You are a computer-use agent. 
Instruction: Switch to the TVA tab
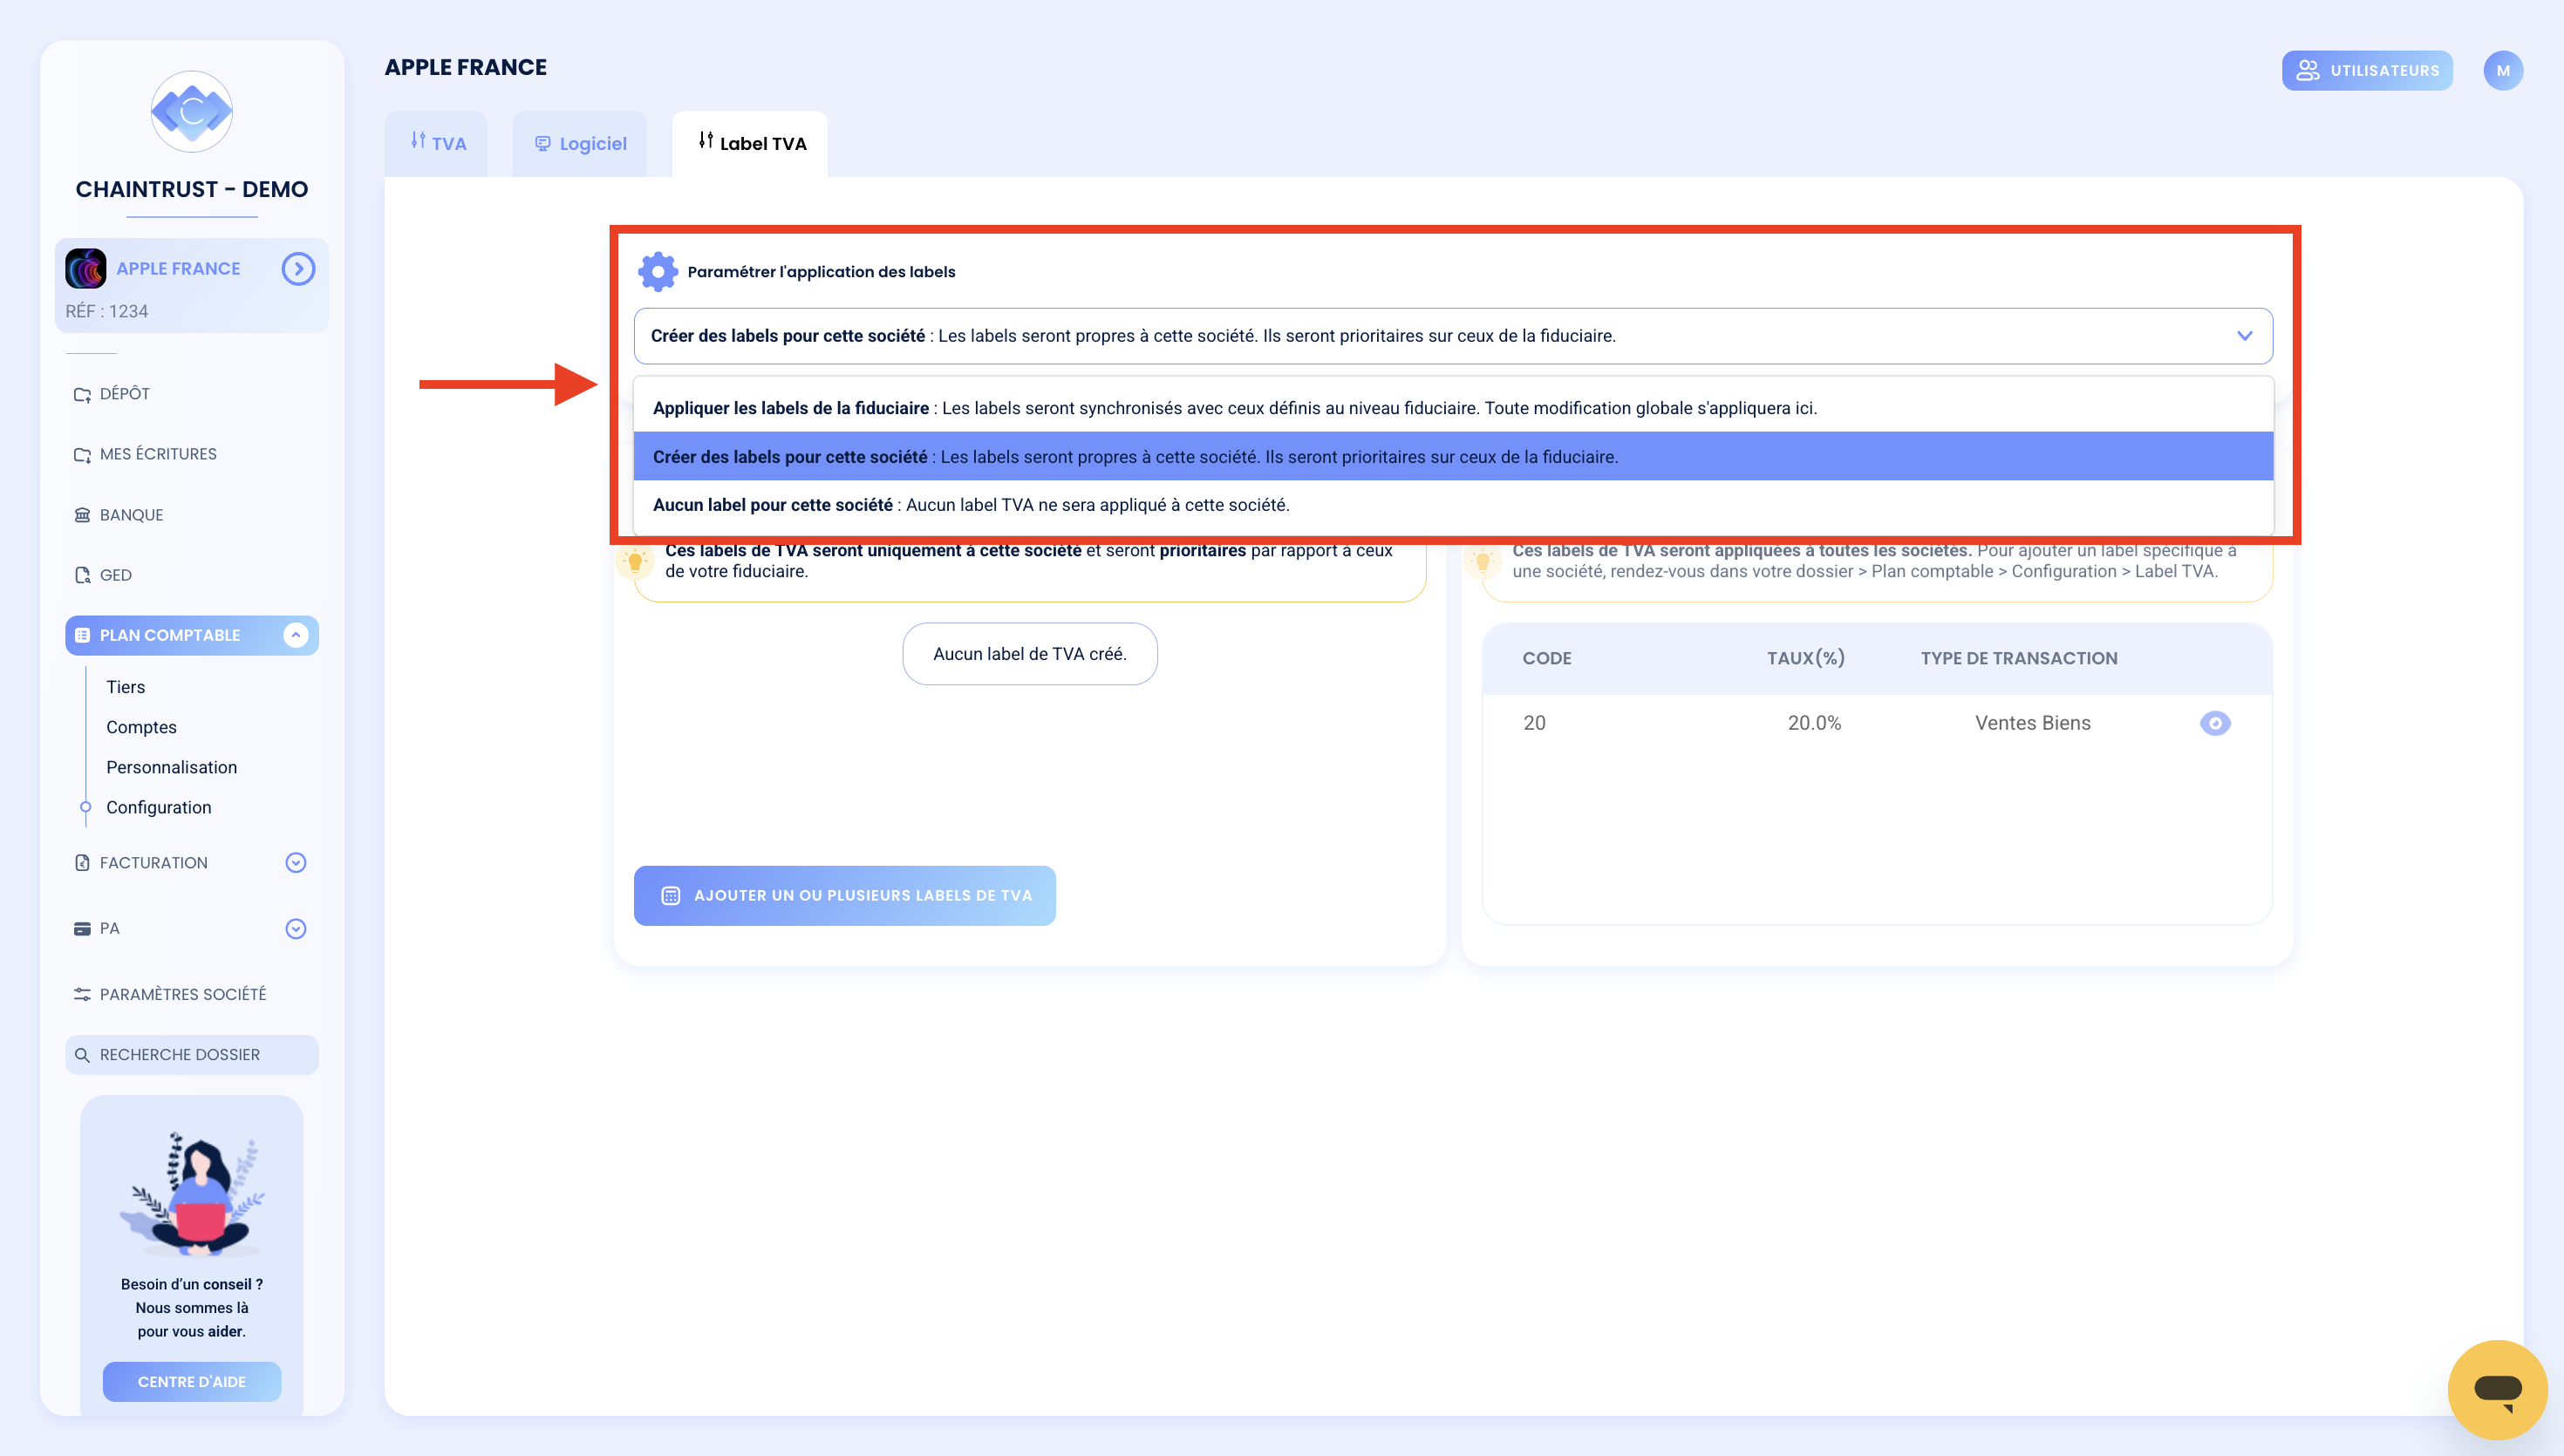[x=438, y=143]
